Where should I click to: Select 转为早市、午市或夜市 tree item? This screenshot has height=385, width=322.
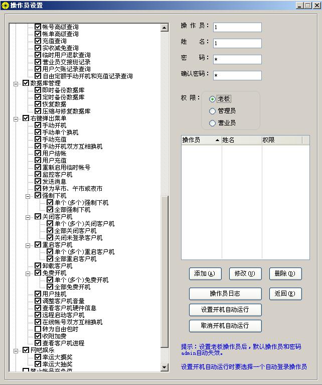72,189
